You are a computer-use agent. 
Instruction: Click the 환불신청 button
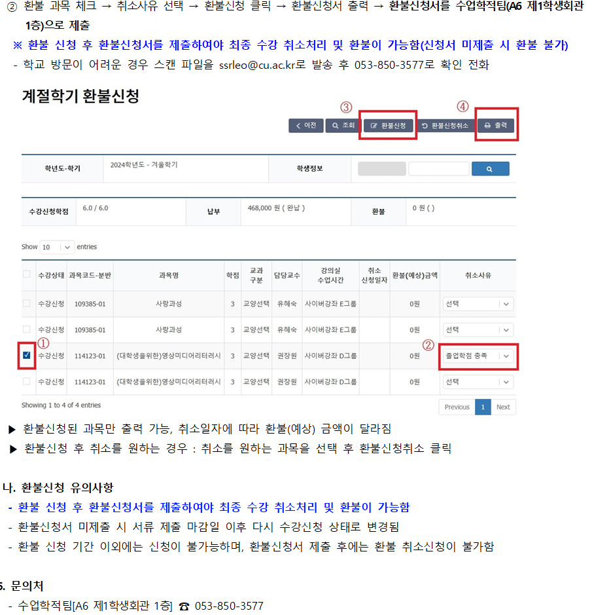click(x=389, y=125)
